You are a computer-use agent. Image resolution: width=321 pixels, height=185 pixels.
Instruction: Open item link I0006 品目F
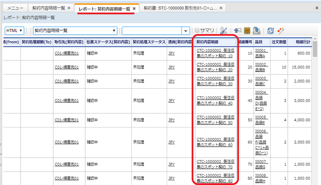coord(262,142)
